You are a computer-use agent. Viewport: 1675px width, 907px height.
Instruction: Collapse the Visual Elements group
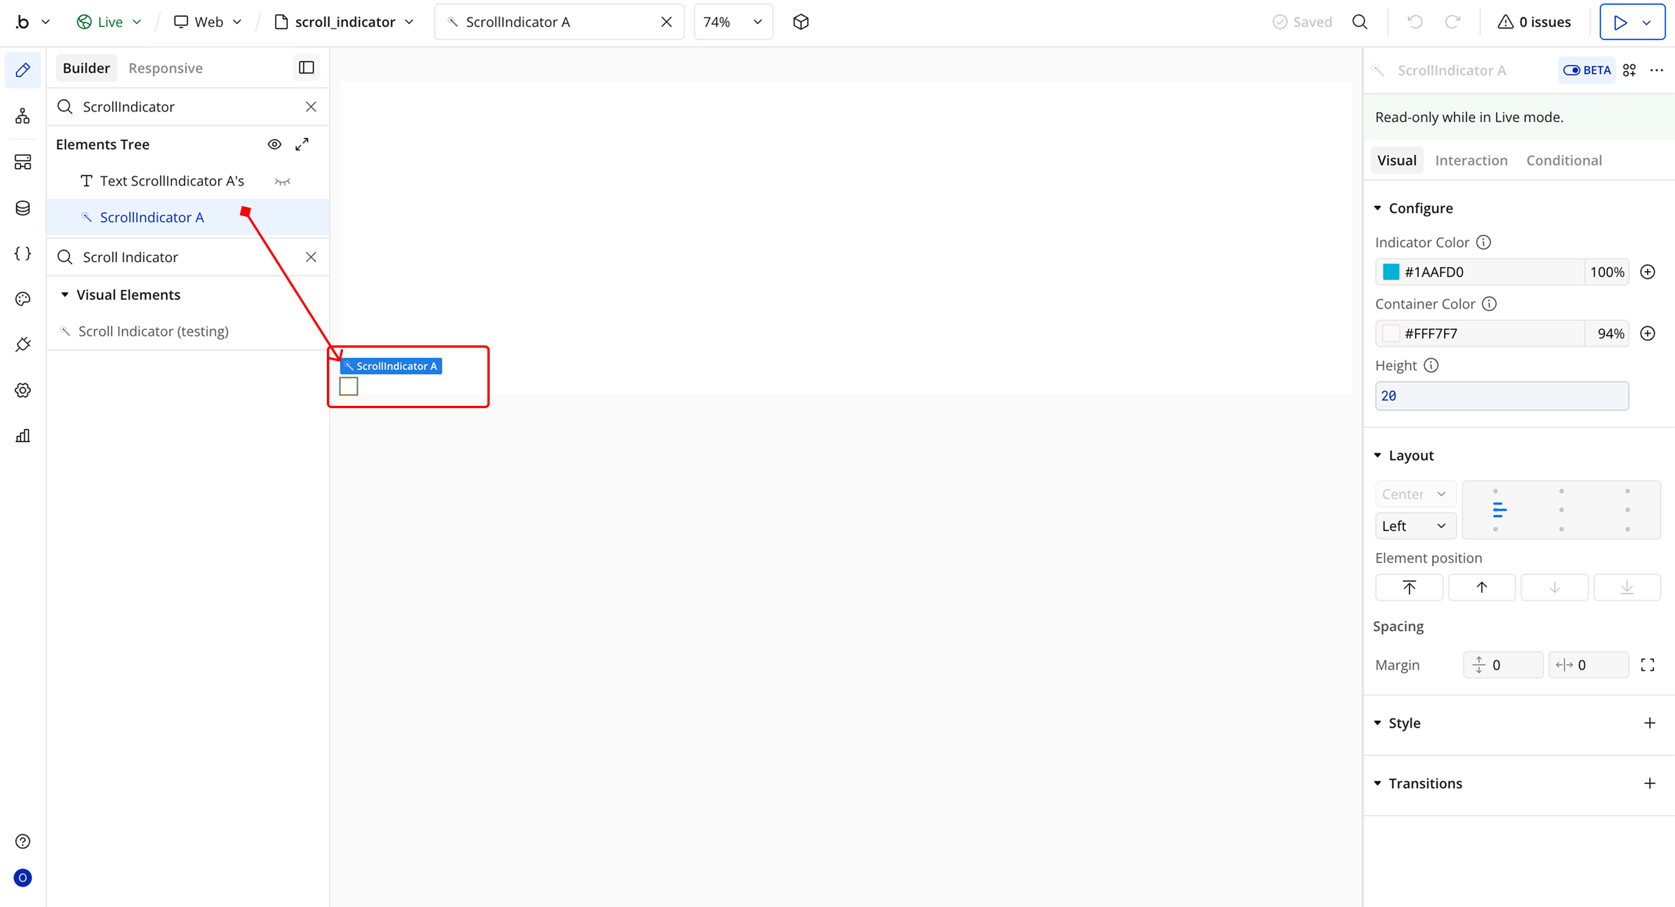click(x=65, y=295)
